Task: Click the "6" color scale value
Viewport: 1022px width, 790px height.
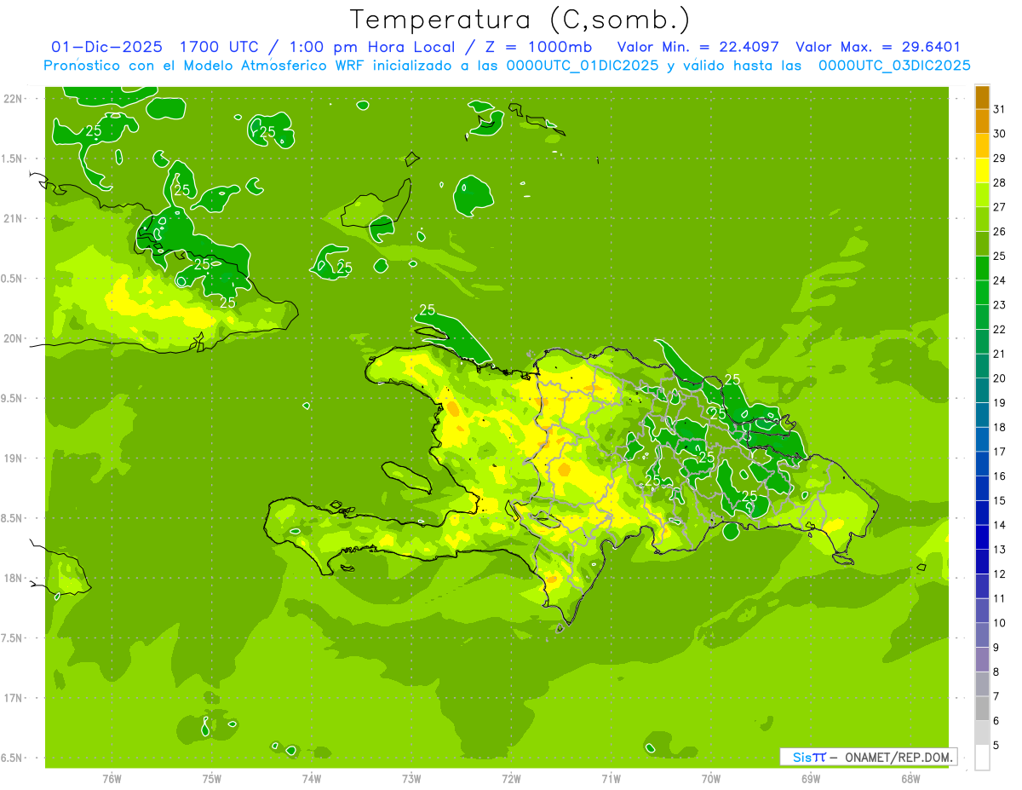Action: [996, 721]
